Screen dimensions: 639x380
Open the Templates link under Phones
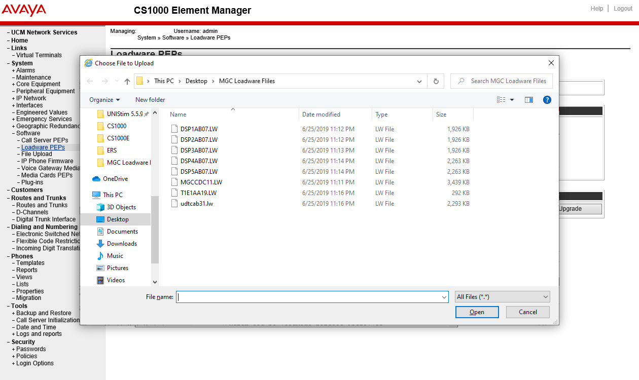[30, 263]
